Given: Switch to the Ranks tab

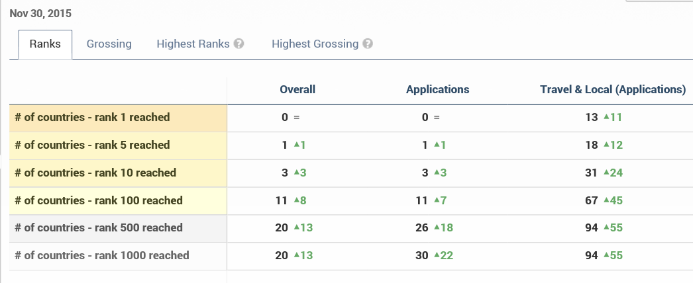Looking at the screenshot, I should click(x=45, y=44).
